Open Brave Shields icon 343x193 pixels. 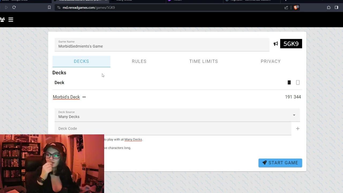point(296,8)
